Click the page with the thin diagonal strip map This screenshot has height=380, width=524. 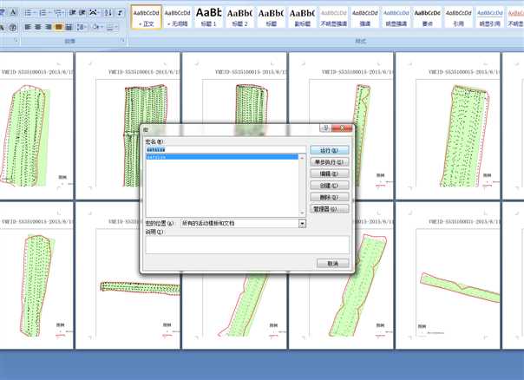pos(448,276)
